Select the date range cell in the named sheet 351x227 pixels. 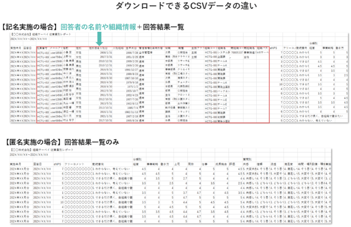(x=29, y=39)
